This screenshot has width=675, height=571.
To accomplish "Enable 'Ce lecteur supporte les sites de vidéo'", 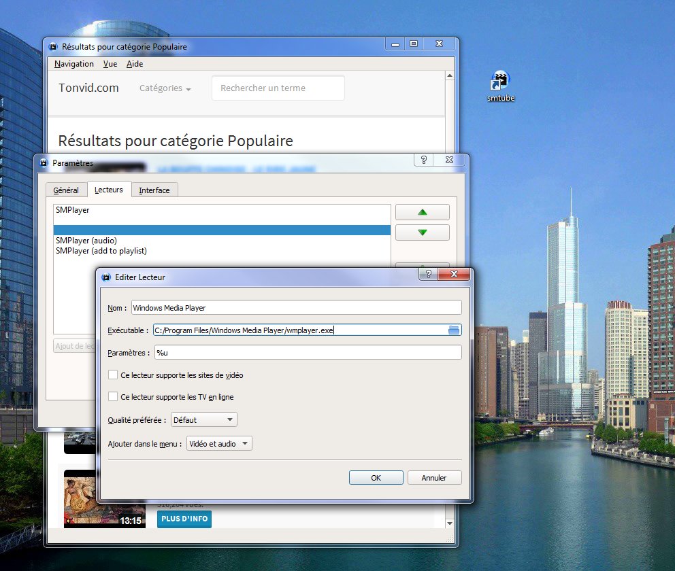I will (113, 375).
